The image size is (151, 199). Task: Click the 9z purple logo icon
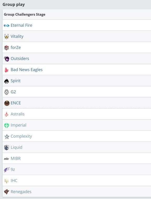click(7, 170)
